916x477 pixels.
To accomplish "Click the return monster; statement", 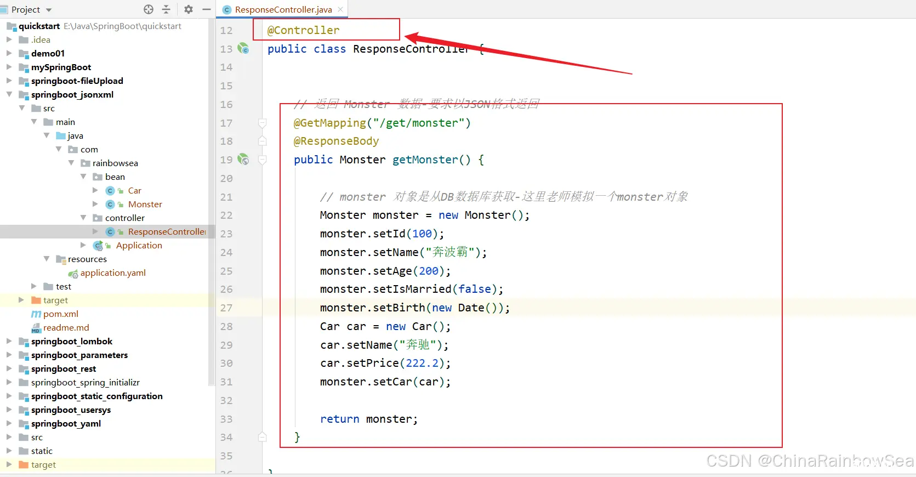I will [x=369, y=419].
